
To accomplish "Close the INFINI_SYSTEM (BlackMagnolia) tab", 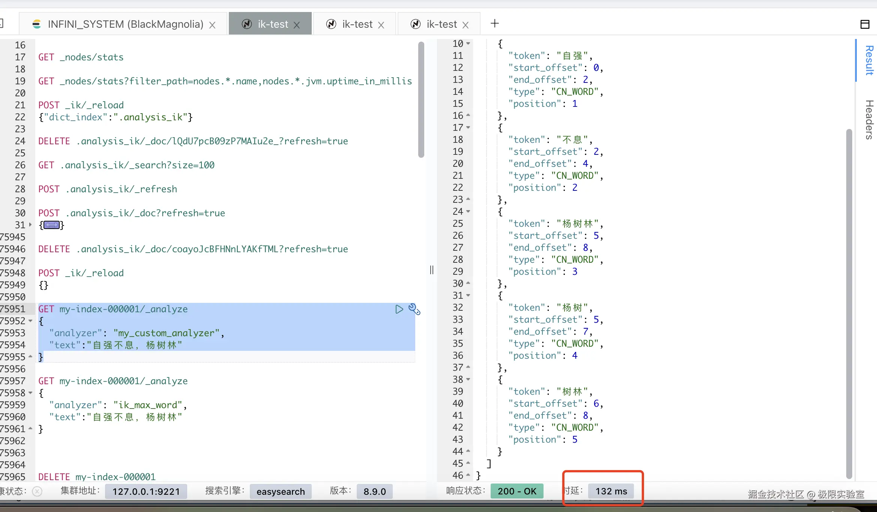I will pos(212,25).
